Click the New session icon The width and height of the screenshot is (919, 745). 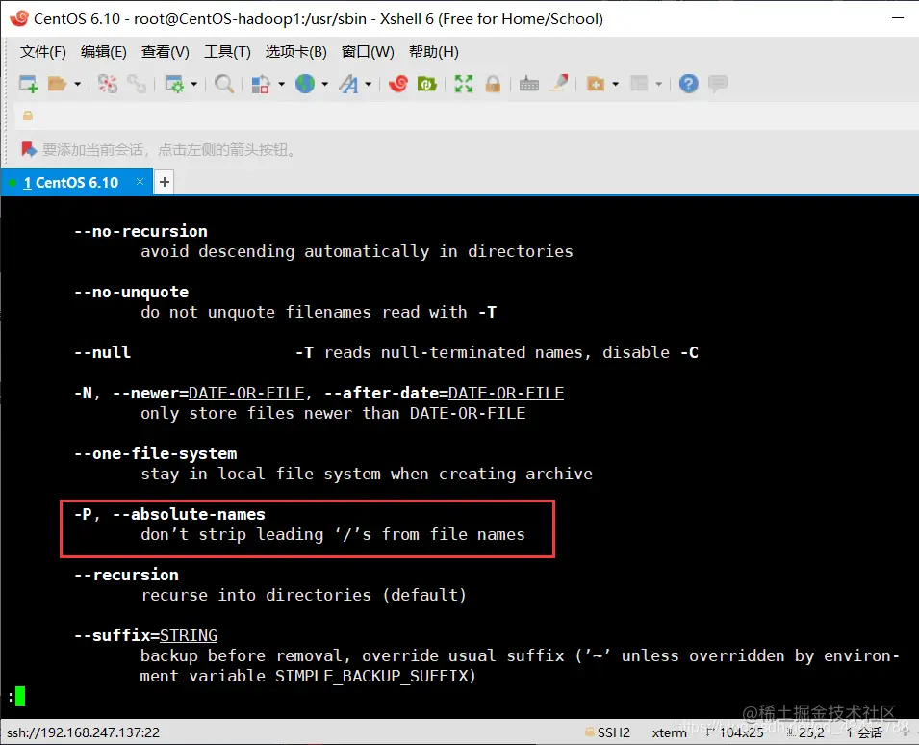pyautogui.click(x=28, y=84)
